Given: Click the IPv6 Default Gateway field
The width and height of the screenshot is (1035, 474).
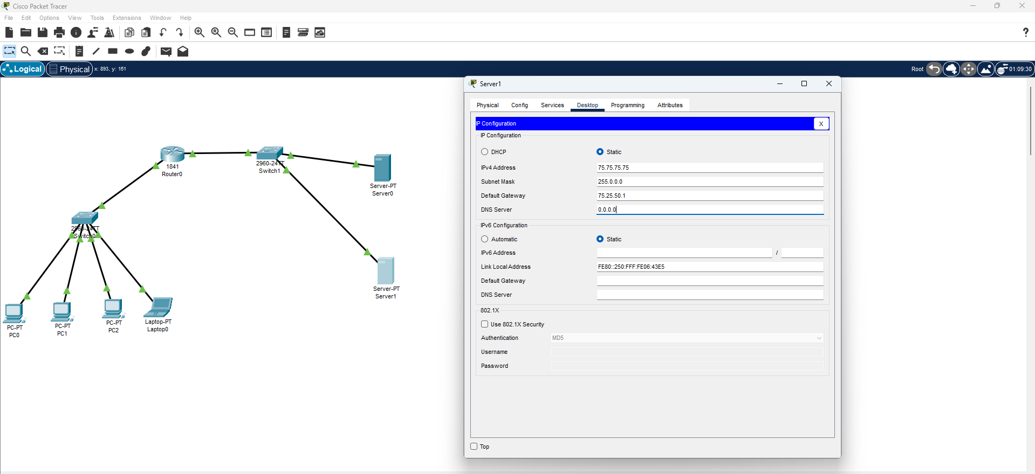Looking at the screenshot, I should pos(710,281).
